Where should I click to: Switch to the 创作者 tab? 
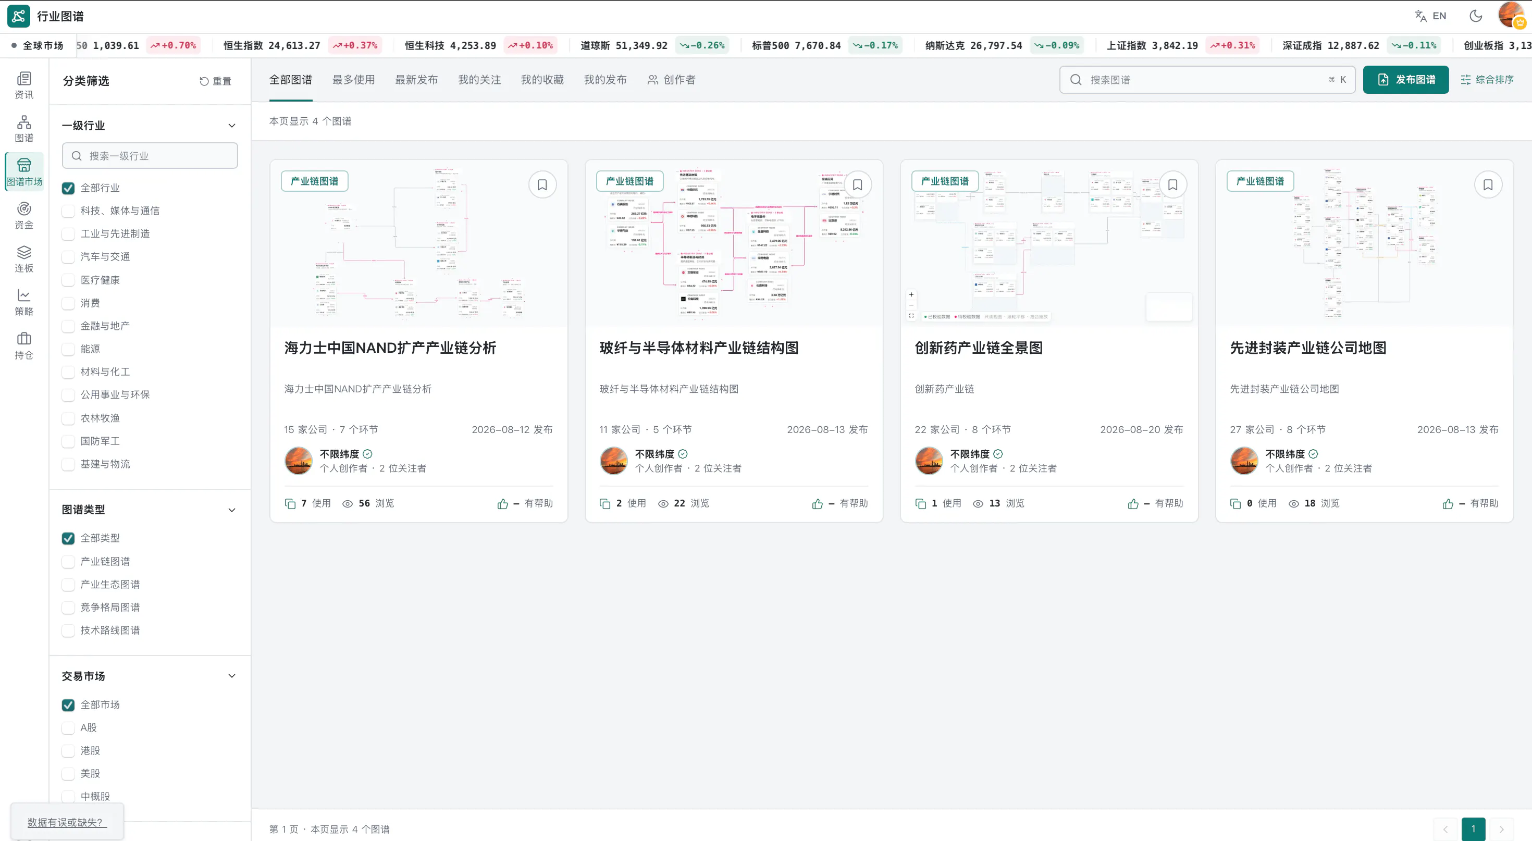coord(672,80)
